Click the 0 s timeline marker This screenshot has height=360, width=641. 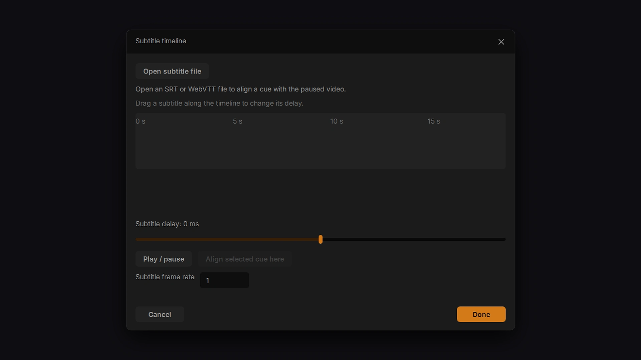pyautogui.click(x=140, y=121)
